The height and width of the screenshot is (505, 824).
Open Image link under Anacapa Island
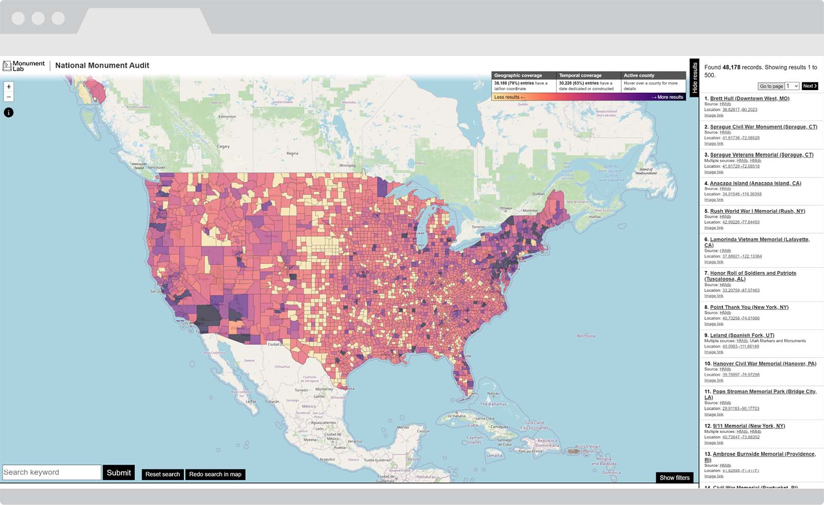click(714, 200)
